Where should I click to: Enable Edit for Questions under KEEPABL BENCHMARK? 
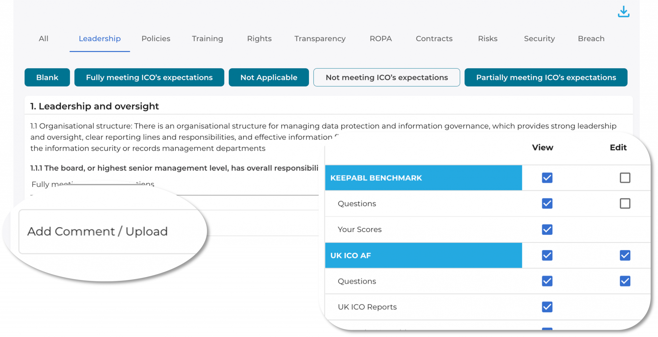[x=625, y=203]
